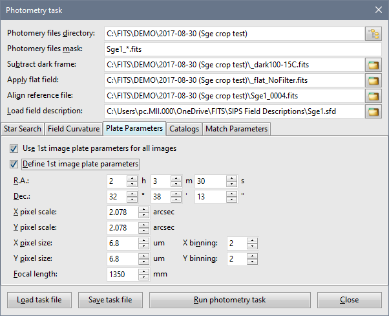The image size is (389, 316).
Task: Open folder icon for Load field description
Action: [x=373, y=111]
